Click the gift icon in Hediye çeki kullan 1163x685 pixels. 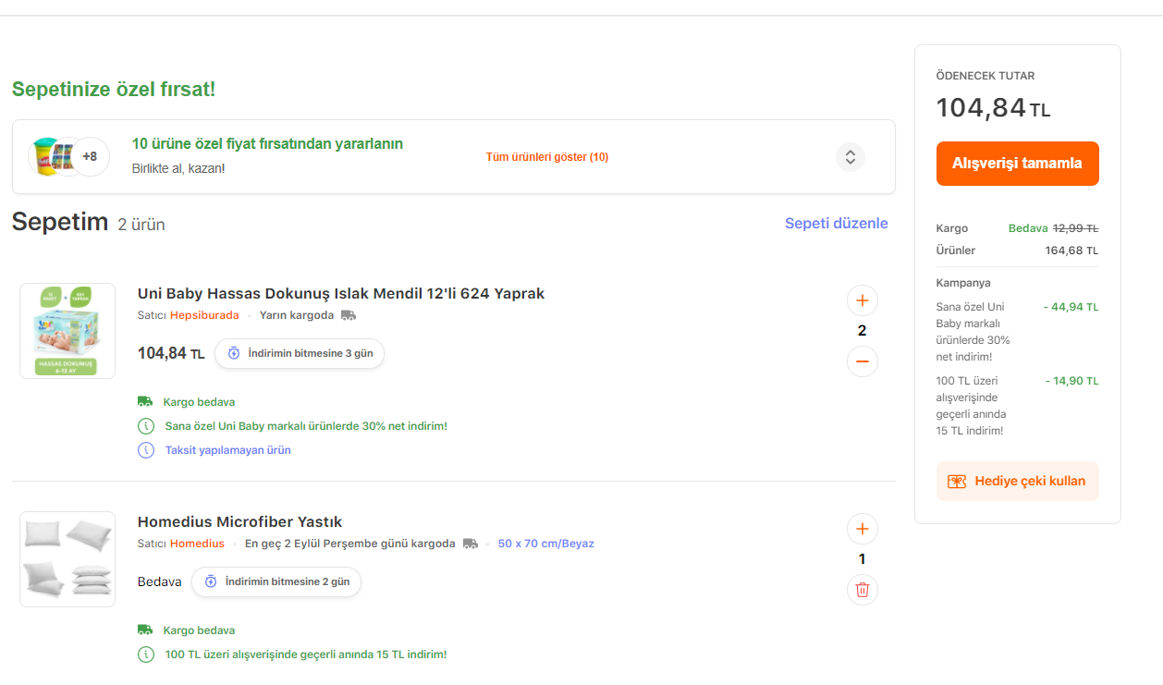957,482
